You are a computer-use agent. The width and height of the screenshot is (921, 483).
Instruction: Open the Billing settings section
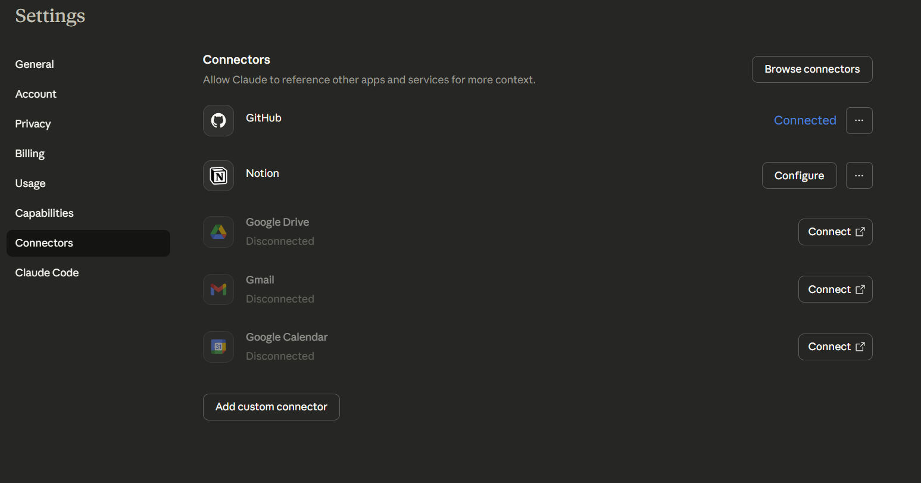coord(30,154)
